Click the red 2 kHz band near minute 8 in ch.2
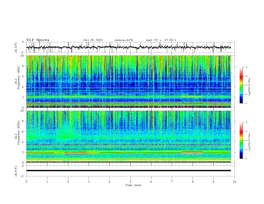This screenshot has width=264, height=204. point(192,152)
